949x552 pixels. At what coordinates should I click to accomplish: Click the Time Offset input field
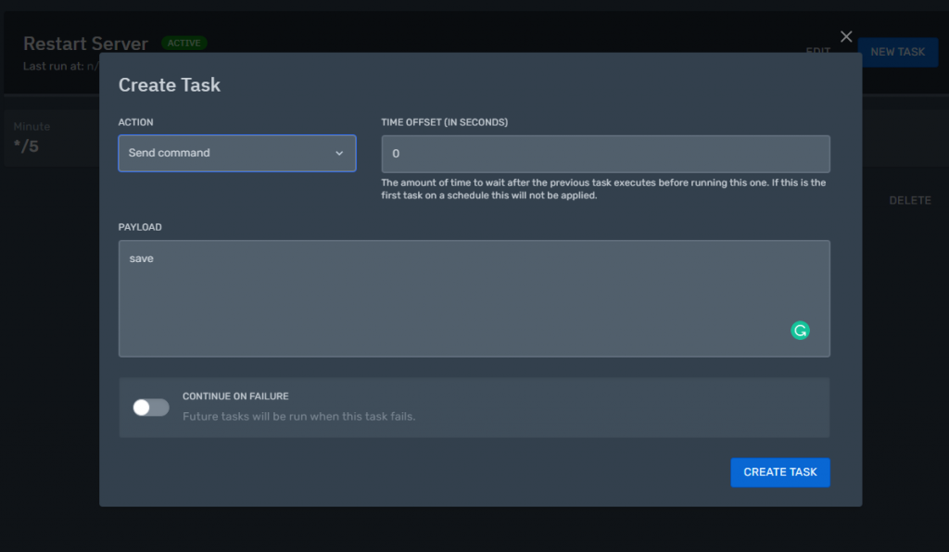pyautogui.click(x=605, y=154)
